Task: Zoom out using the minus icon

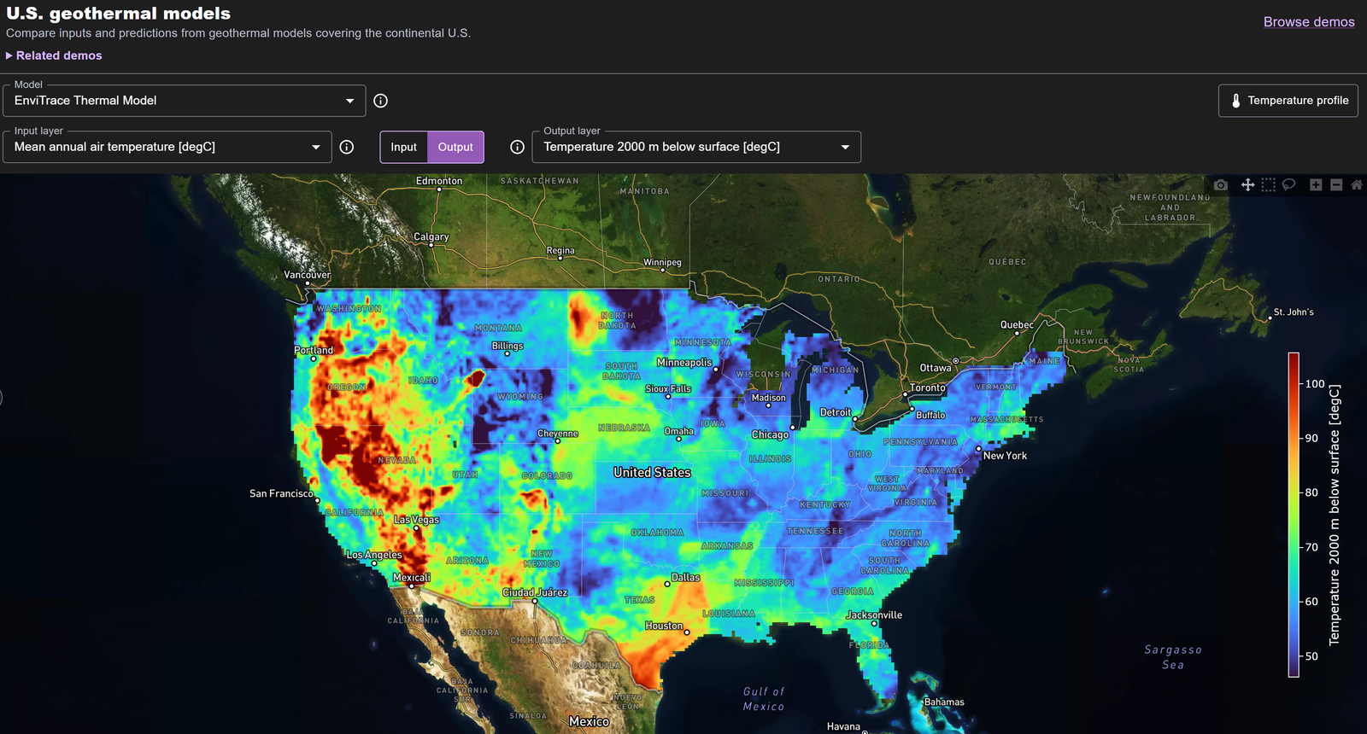Action: [x=1336, y=185]
